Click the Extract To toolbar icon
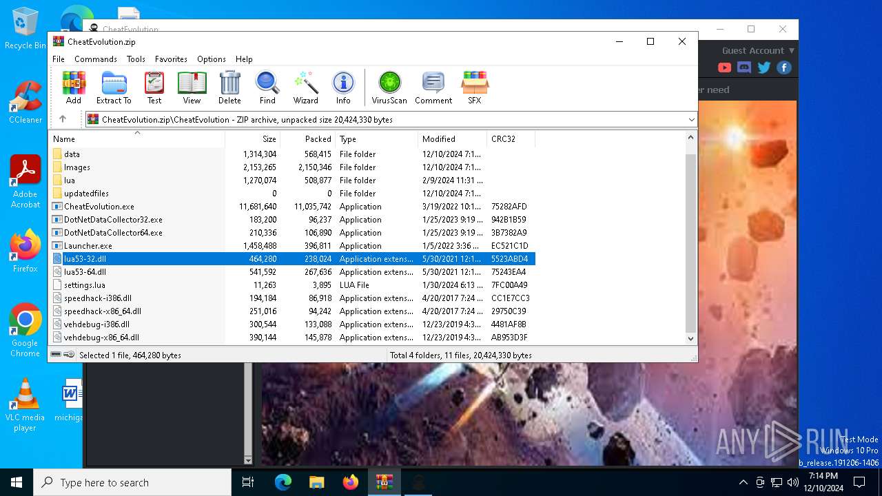The height and width of the screenshot is (496, 882). pyautogui.click(x=114, y=87)
